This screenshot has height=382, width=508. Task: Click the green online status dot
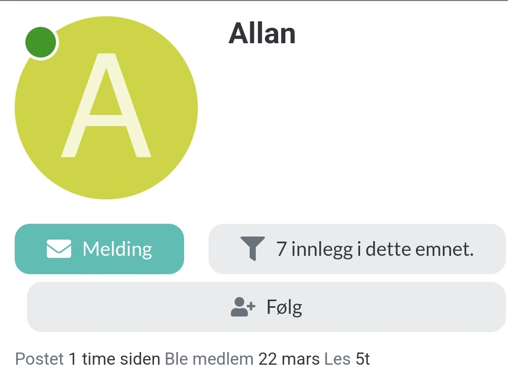click(41, 42)
